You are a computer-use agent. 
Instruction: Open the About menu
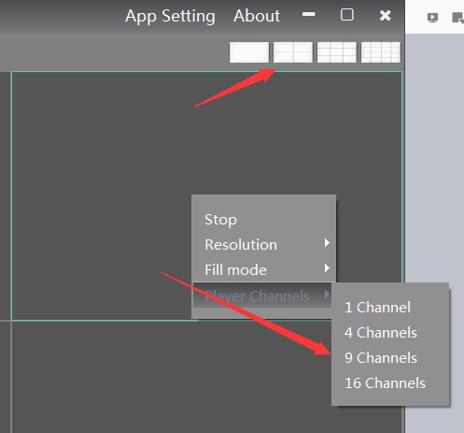[x=257, y=16]
